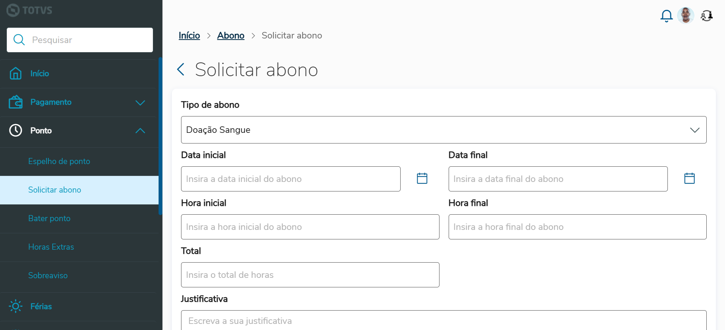
Task: Click the Abono breadcrumb link
Action: pyautogui.click(x=231, y=35)
